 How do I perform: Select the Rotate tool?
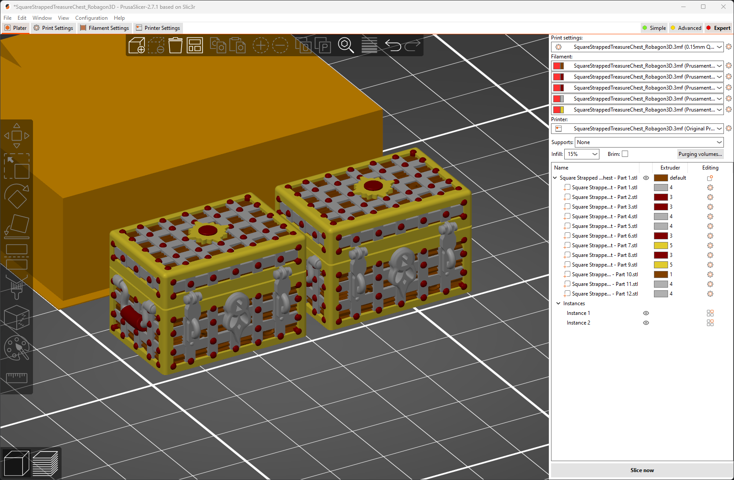pyautogui.click(x=17, y=196)
